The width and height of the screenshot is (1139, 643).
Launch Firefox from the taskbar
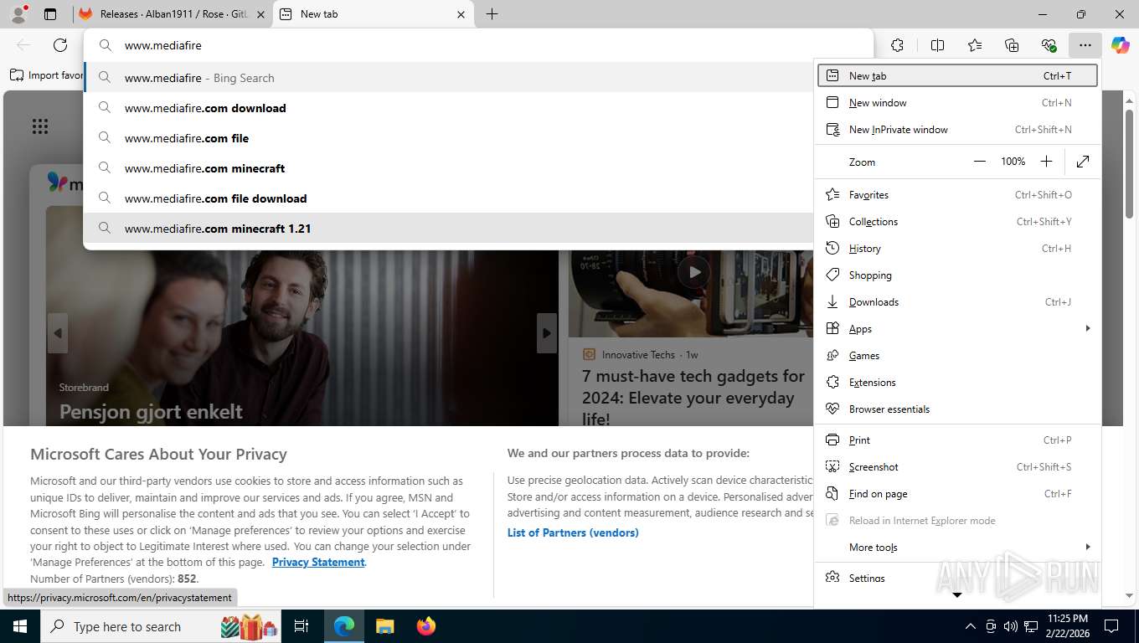click(x=426, y=626)
